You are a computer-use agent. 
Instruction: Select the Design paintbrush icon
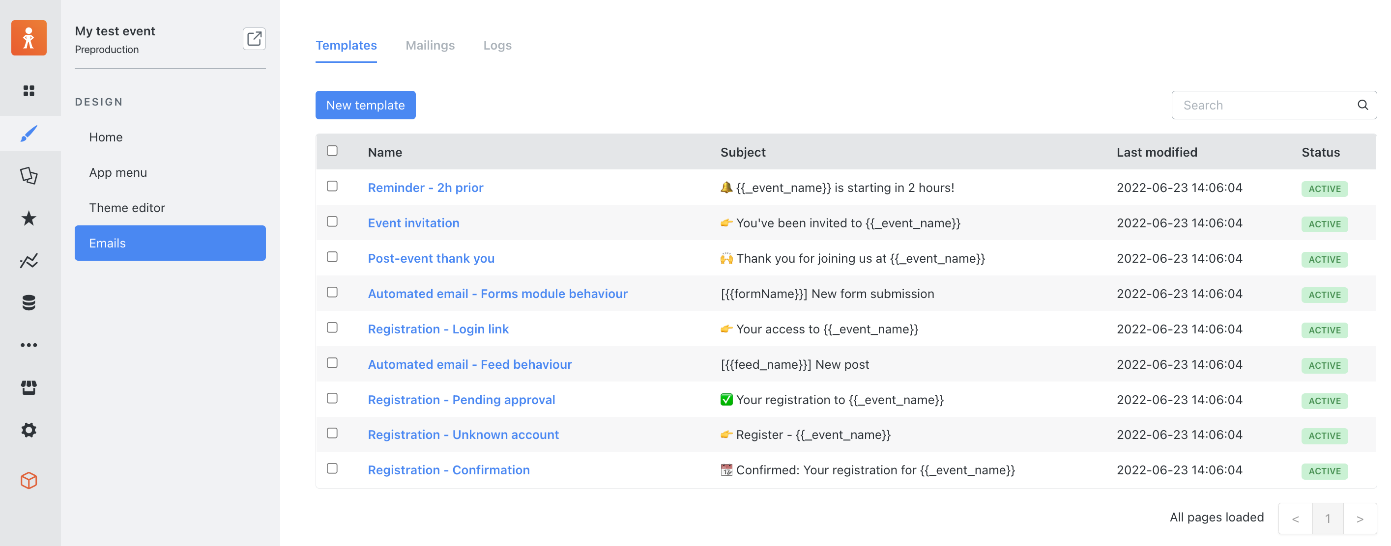tap(29, 133)
